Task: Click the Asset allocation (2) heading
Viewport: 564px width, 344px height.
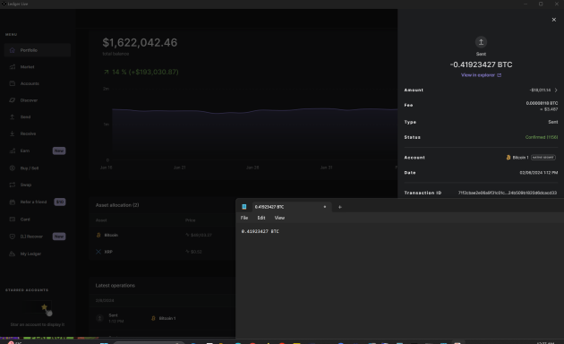Action: (117, 205)
